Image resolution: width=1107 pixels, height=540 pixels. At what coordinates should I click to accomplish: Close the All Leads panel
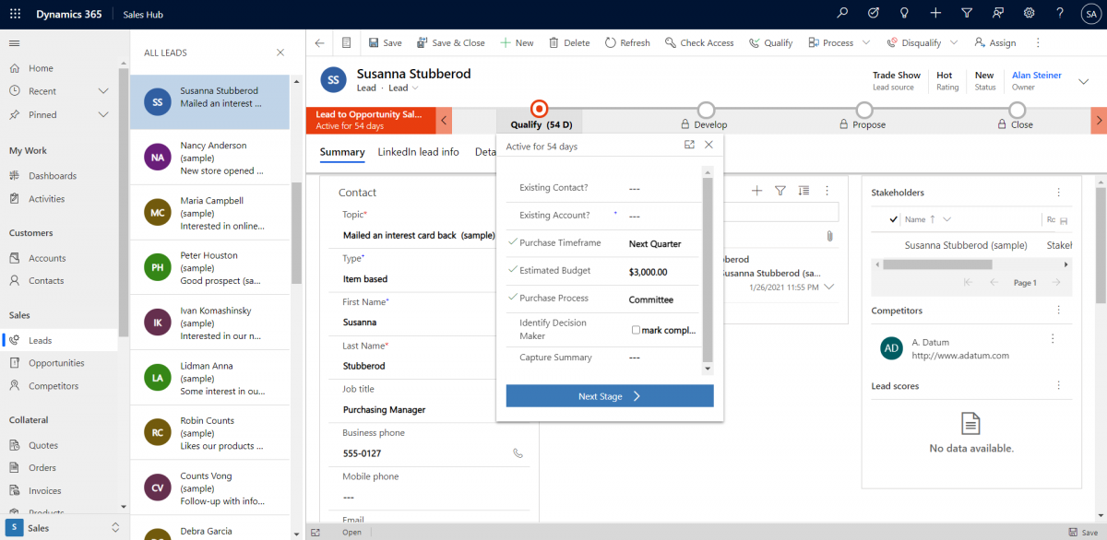(x=280, y=53)
